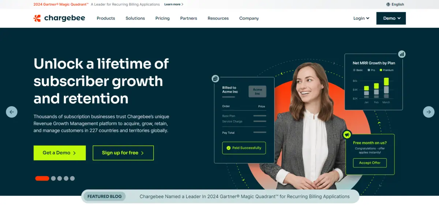The width and height of the screenshot is (439, 209).
Task: Open the Resources menu
Action: [x=218, y=18]
